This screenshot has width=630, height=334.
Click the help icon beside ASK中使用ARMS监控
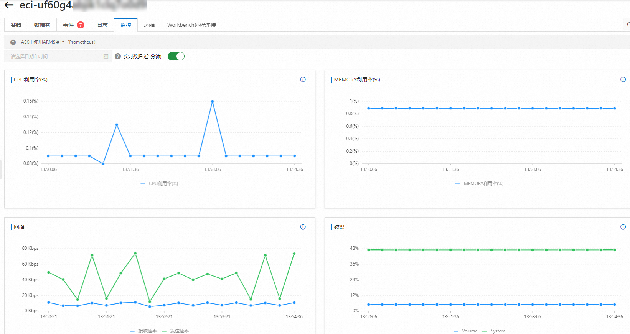[x=13, y=42]
